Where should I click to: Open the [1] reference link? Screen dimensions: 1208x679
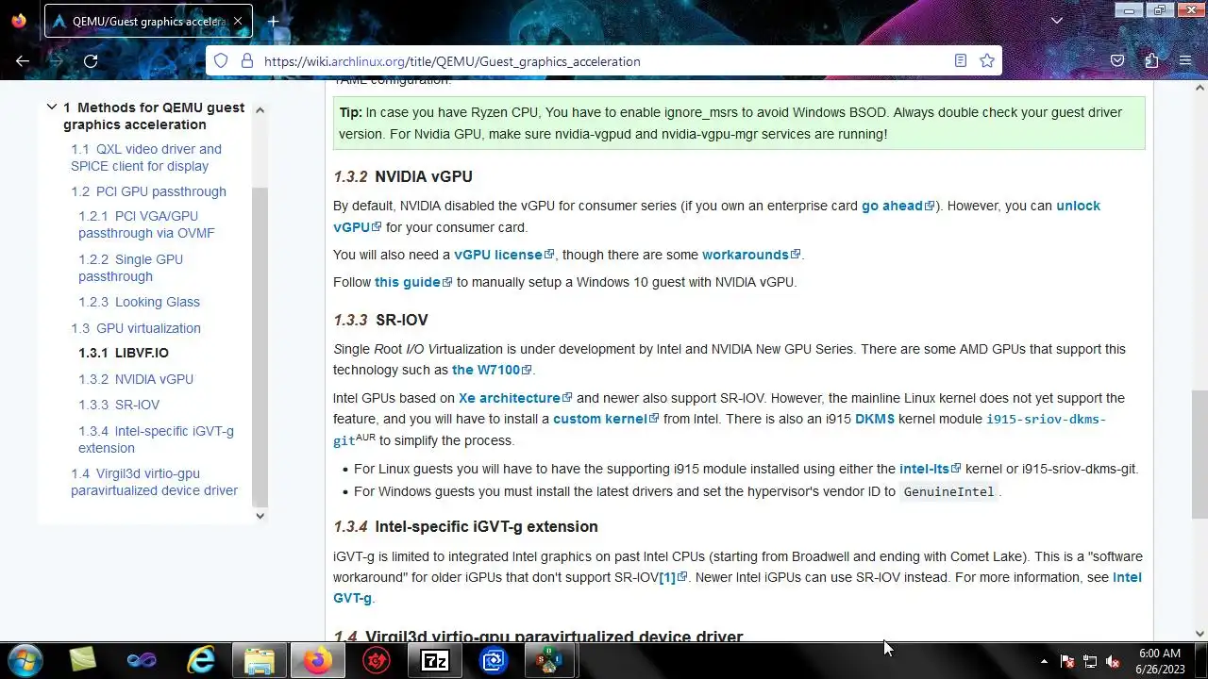tap(673, 577)
